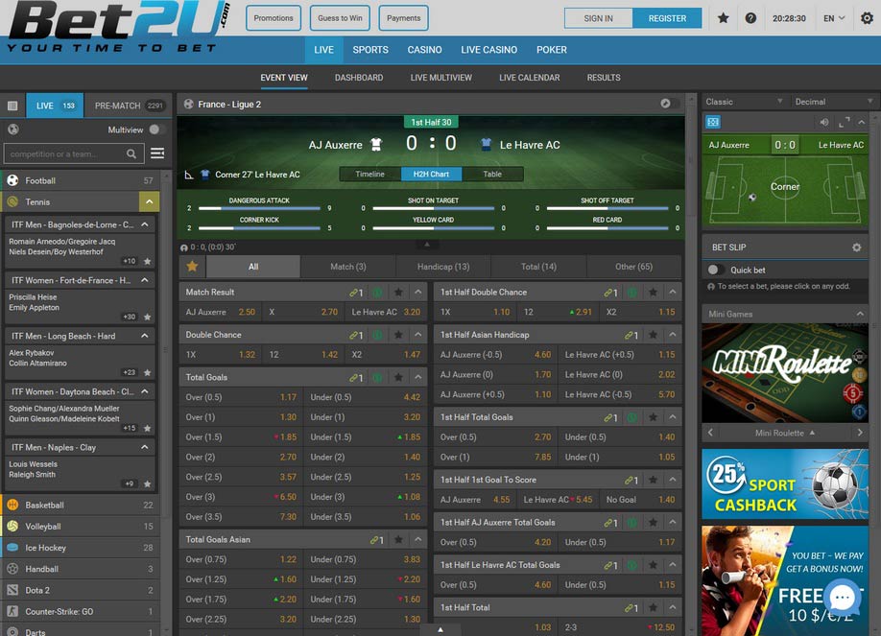Collapse the Tennis sport section
This screenshot has height=636, width=881.
(x=150, y=201)
